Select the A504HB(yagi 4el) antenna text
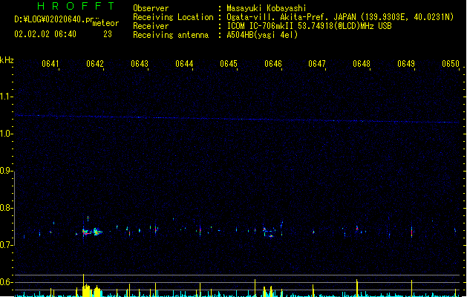Viewport: 467px width, 297px height. 262,35
